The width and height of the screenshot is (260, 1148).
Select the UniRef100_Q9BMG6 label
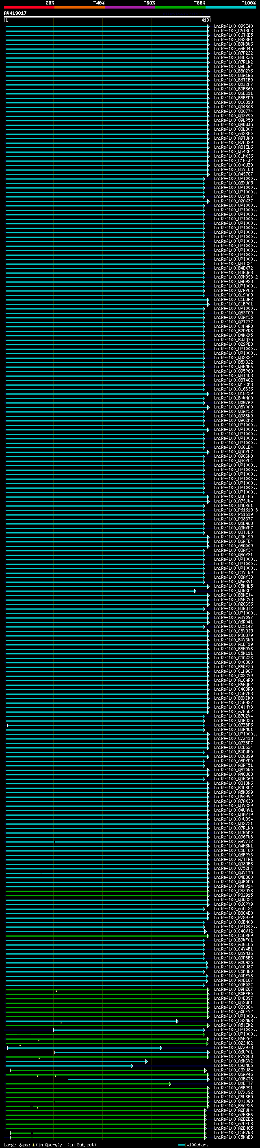233,367
